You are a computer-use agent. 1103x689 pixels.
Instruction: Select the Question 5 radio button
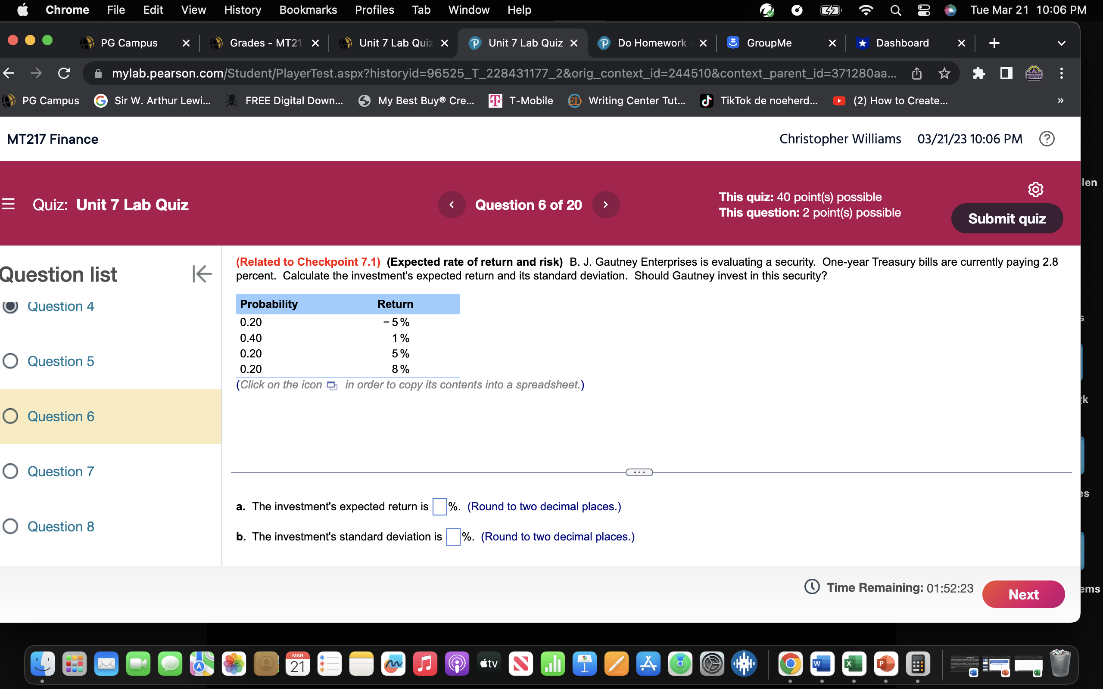10,361
